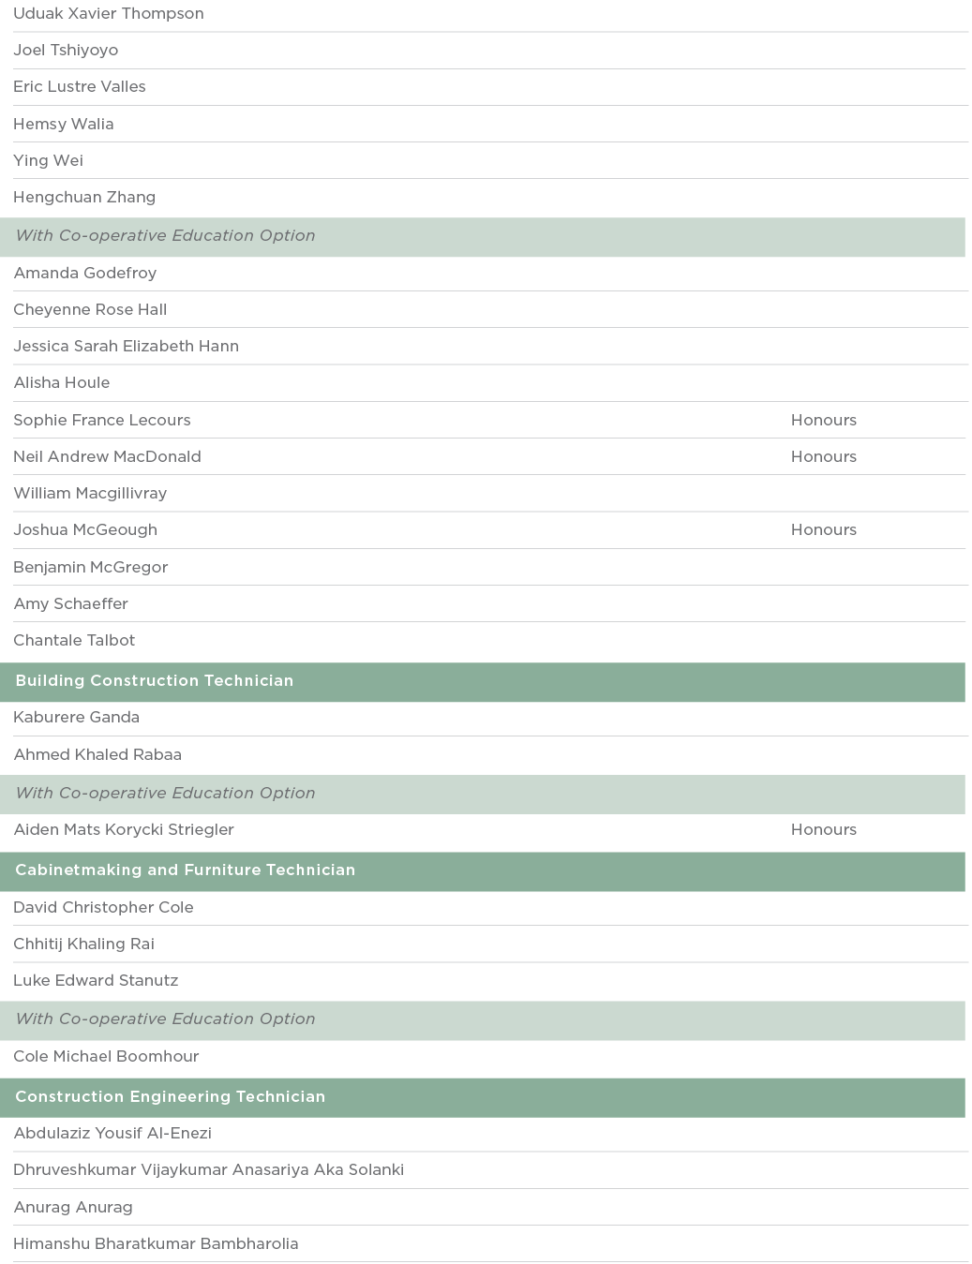Viewport: 972px width, 1264px height.
Task: Select Chantale Talbot row
Action: 75,641
